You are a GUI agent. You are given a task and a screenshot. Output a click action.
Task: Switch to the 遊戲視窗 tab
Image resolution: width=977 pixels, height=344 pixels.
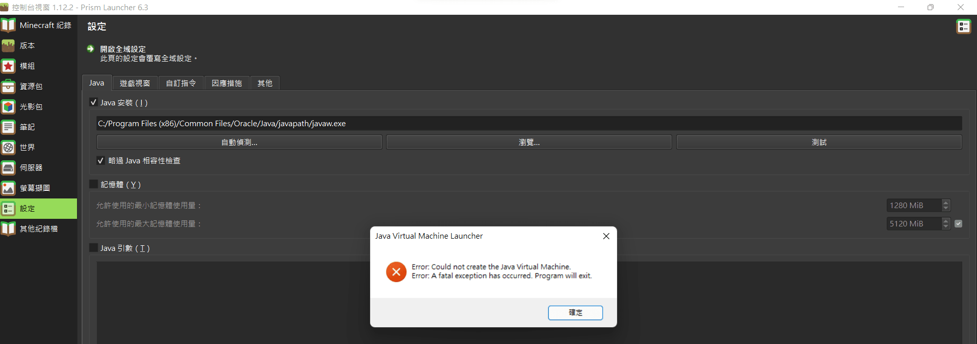[135, 83]
